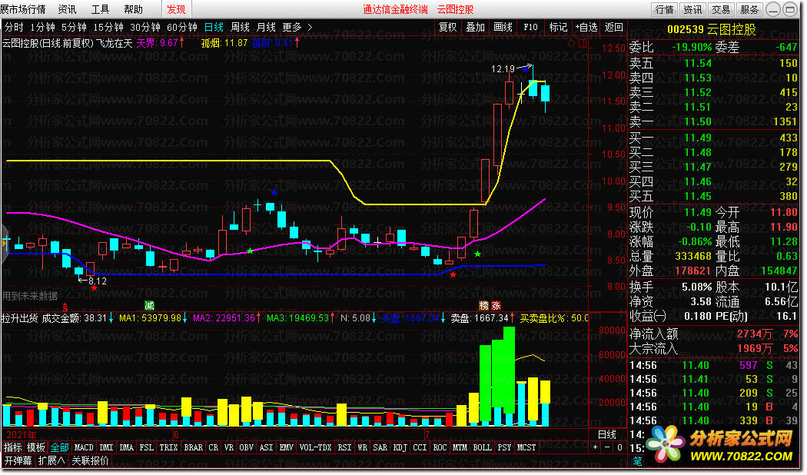The height and width of the screenshot is (475, 807).
Task: Click the 标记 mark button
Action: click(558, 27)
